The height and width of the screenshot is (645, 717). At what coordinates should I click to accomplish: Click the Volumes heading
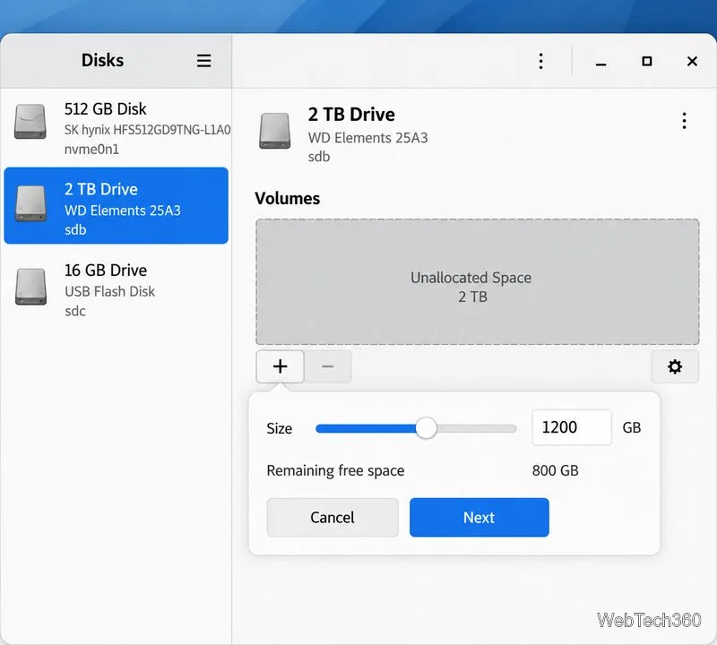(287, 198)
